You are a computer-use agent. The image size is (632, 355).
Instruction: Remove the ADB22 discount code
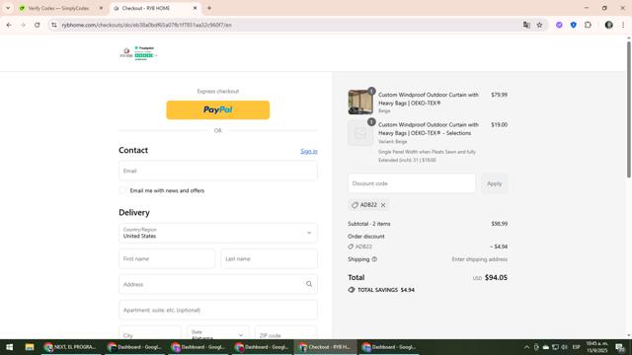tap(383, 205)
